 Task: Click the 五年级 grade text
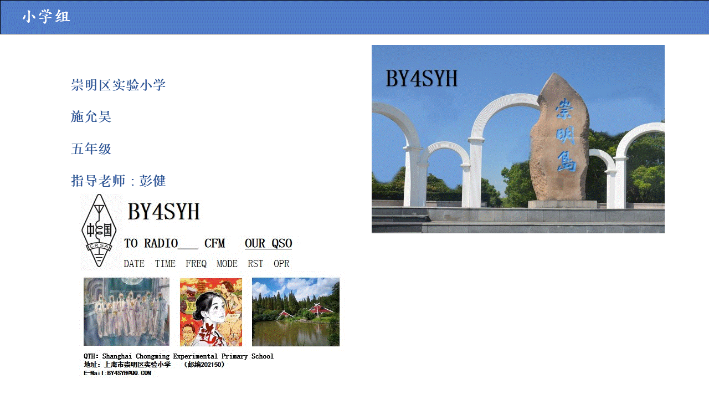91,149
